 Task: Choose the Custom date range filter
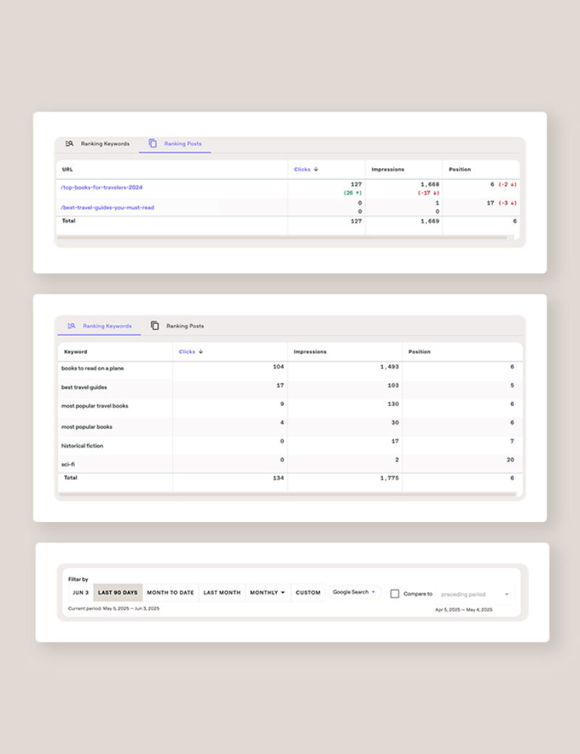point(308,592)
